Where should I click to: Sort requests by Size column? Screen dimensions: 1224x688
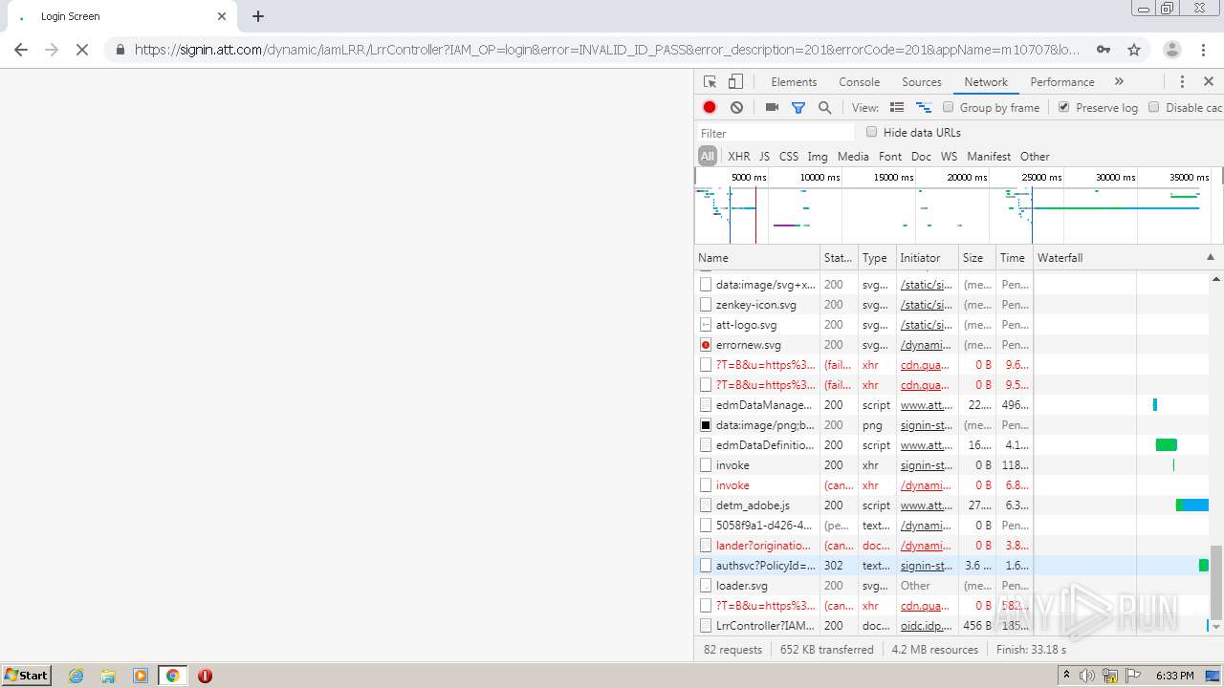coord(977,258)
